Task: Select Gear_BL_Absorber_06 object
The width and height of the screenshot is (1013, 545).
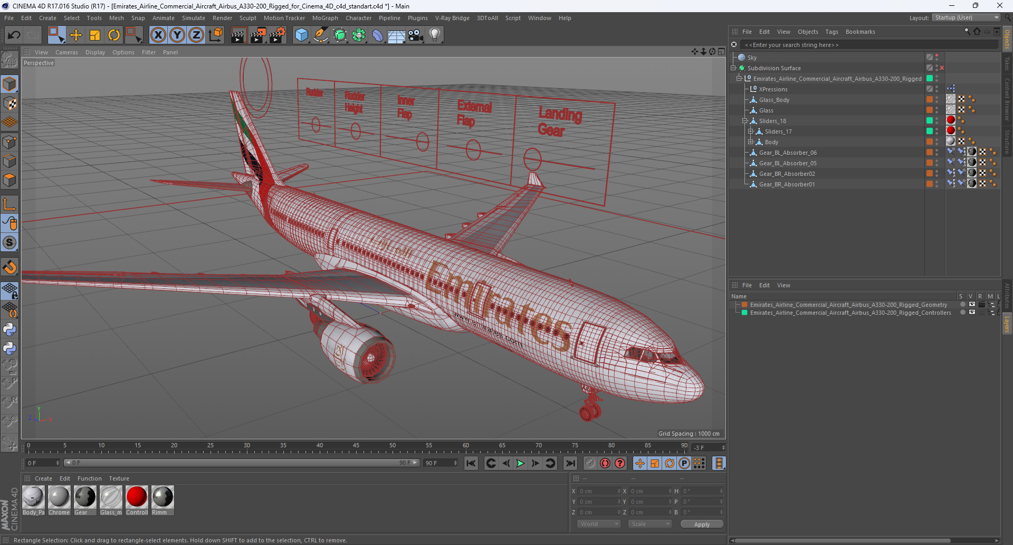Action: pos(788,153)
